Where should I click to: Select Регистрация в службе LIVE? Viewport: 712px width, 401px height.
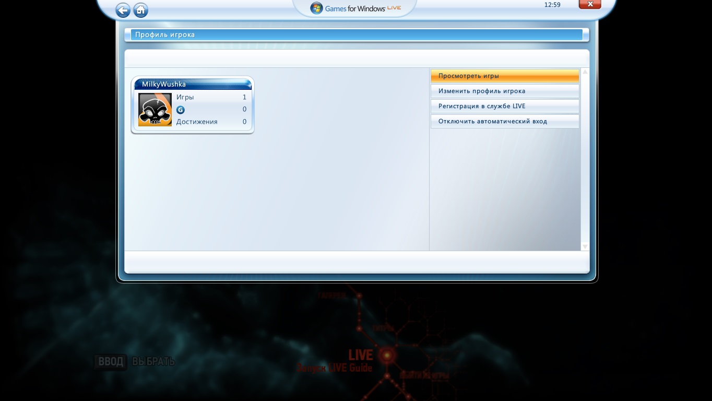505,106
